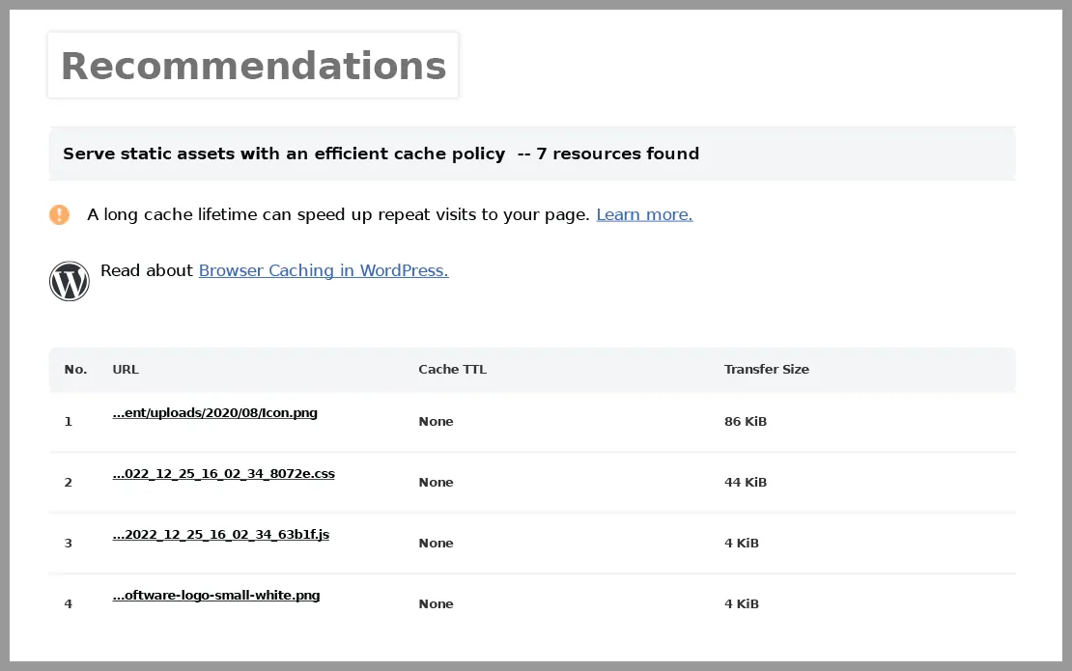1072x671 pixels.
Task: Select the 44 KiB transfer size cell
Action: 746,483
